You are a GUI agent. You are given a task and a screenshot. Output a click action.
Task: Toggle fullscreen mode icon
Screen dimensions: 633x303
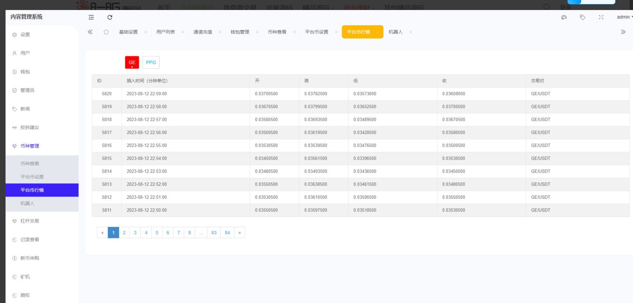click(x=601, y=17)
